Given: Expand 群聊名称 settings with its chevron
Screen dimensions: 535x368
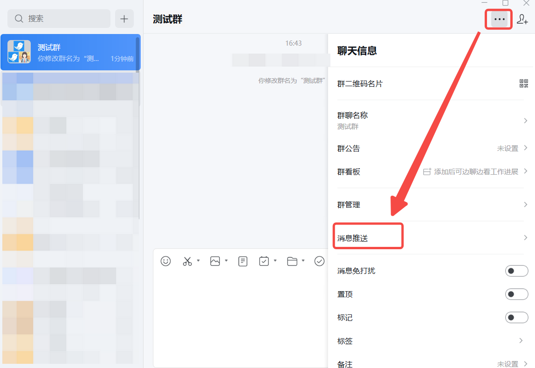Looking at the screenshot, I should point(526,120).
